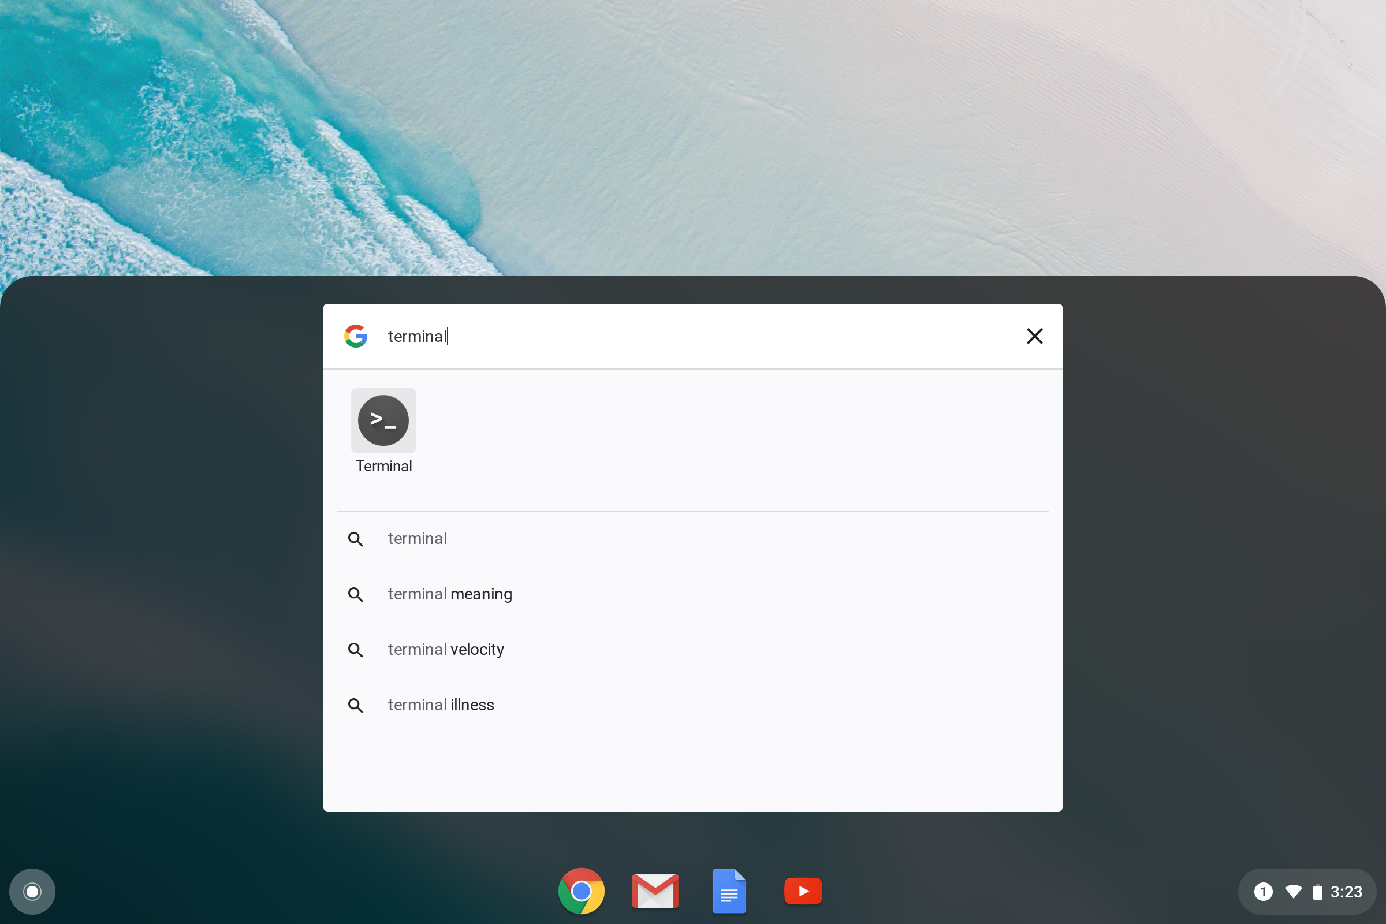The image size is (1386, 924).
Task: Launch Google Chrome from the shelf
Action: point(581,891)
